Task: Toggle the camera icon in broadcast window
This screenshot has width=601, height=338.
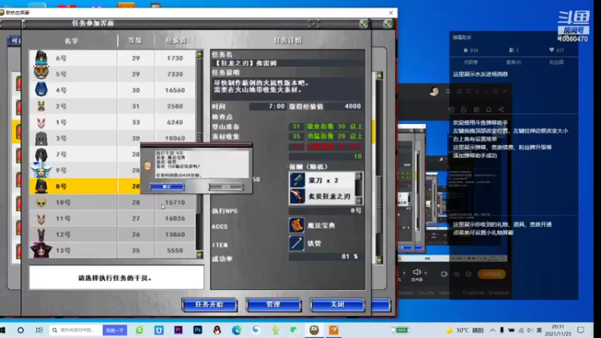Action: coord(444,274)
